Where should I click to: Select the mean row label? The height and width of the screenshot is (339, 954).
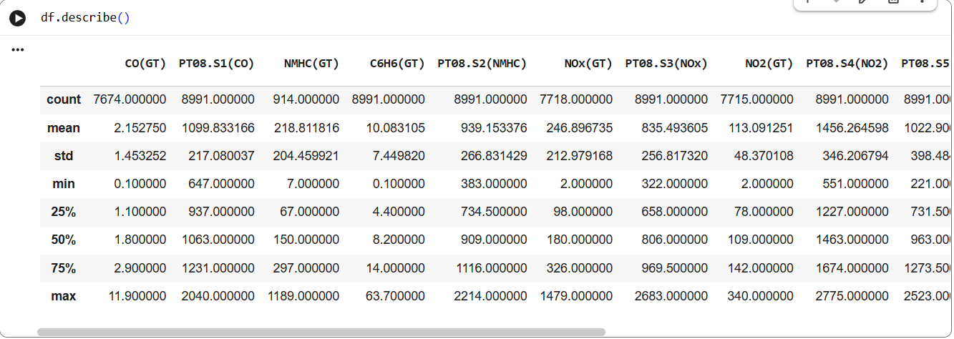[64, 128]
